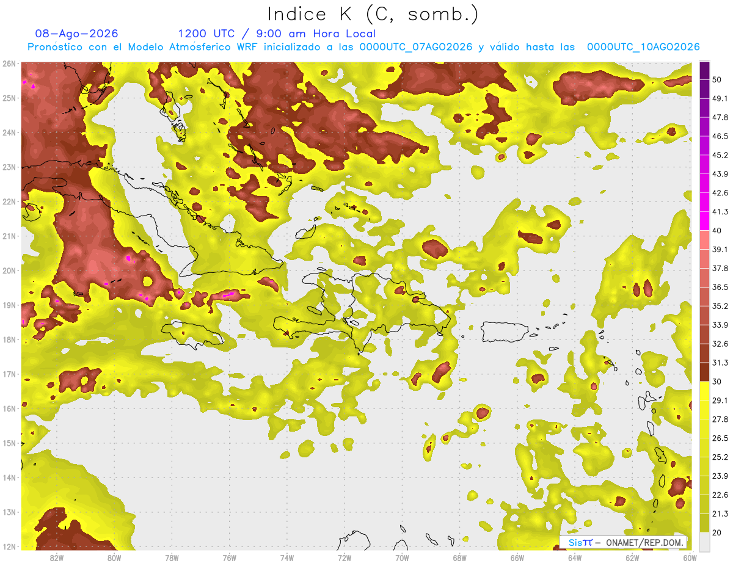This screenshot has height=566, width=733.
Task: Click the 14N latitude axis label
Action: pyautogui.click(x=9, y=477)
